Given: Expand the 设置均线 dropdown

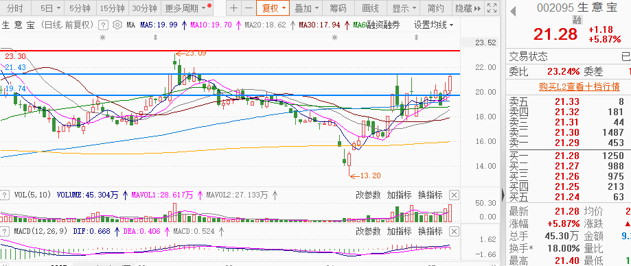Looking at the screenshot, I should click(434, 25).
